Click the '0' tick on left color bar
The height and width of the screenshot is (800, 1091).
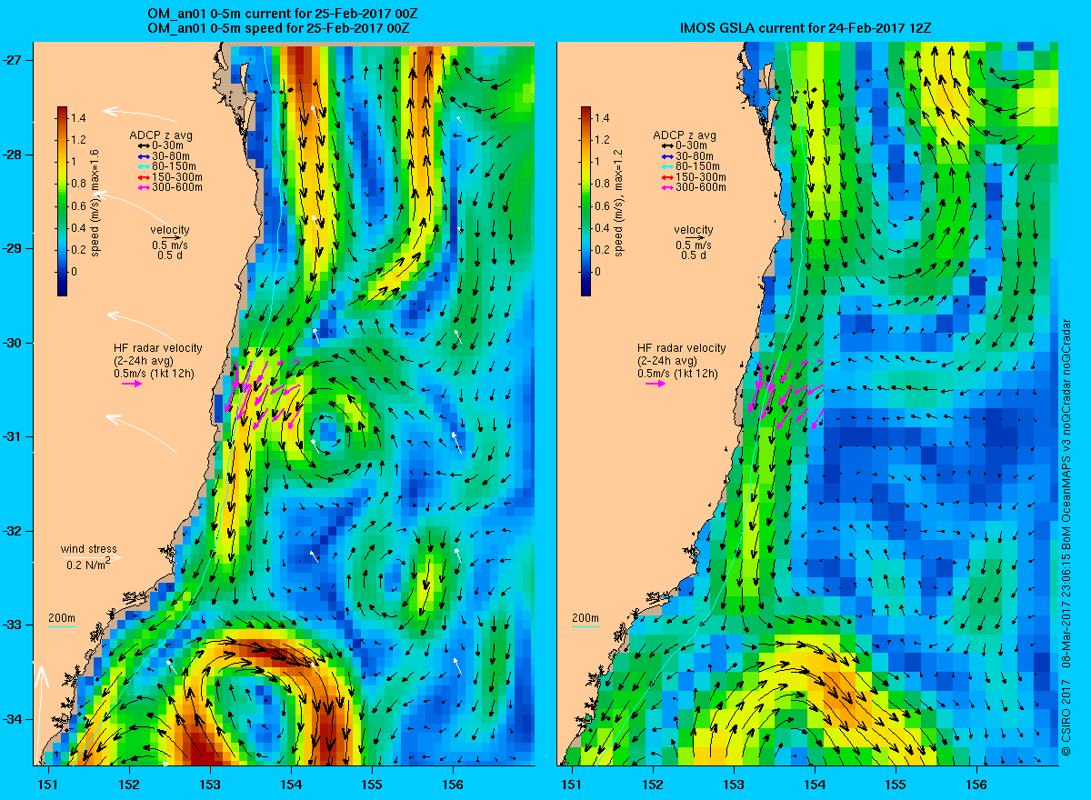[x=75, y=272]
